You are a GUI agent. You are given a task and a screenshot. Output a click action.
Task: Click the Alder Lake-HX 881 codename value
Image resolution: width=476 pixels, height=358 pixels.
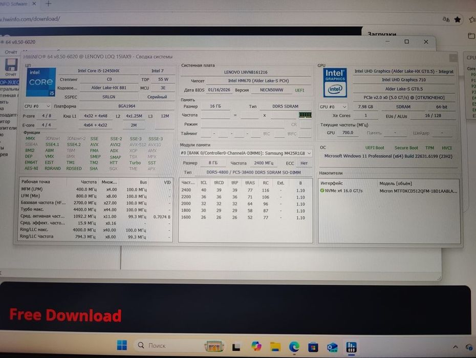(x=109, y=88)
